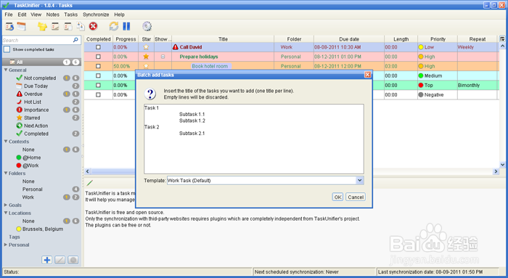508x278 pixels.
Task: Click the 50.00% progress cell
Action: (x=126, y=66)
